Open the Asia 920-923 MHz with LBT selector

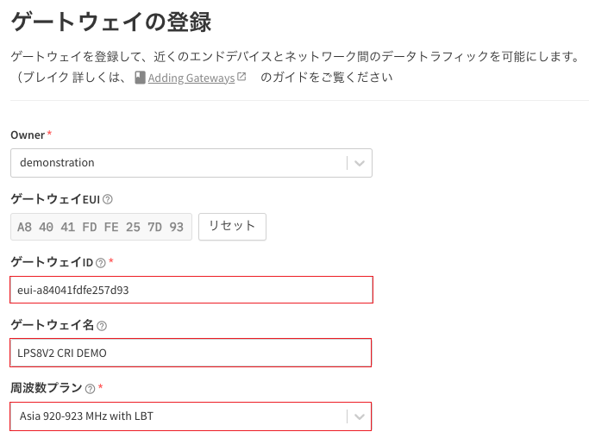tap(191, 416)
